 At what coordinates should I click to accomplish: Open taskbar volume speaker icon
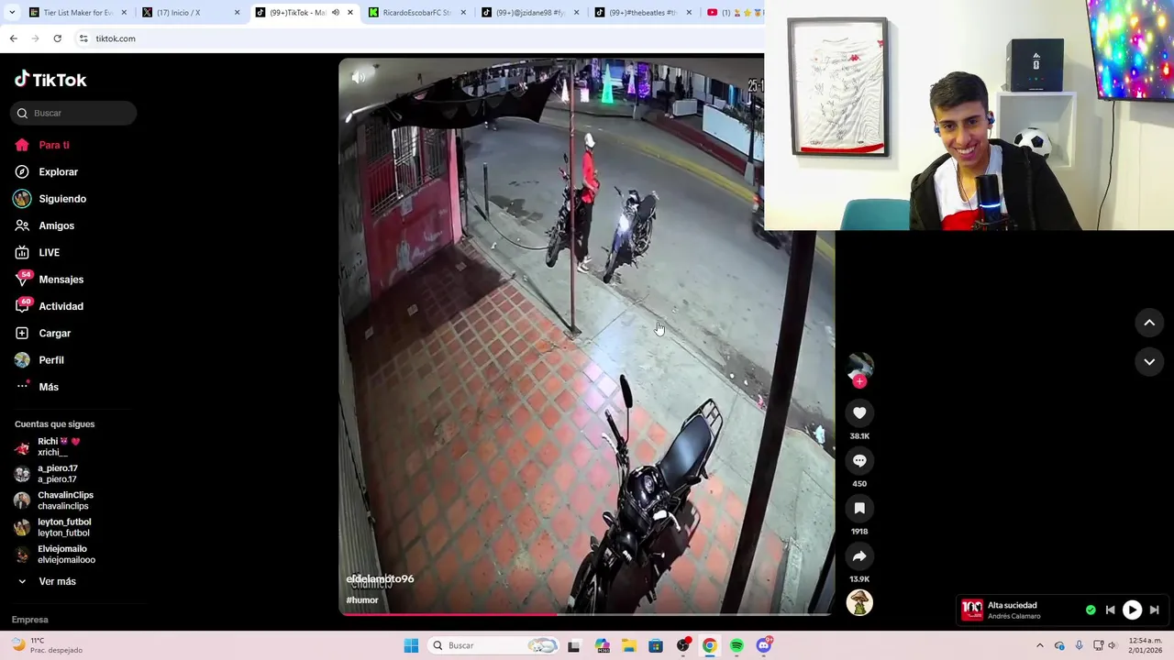[1112, 645]
